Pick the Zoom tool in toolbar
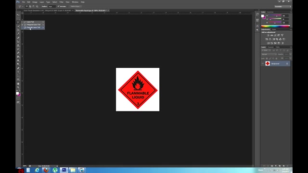The height and width of the screenshot is (173, 308). tap(18, 87)
